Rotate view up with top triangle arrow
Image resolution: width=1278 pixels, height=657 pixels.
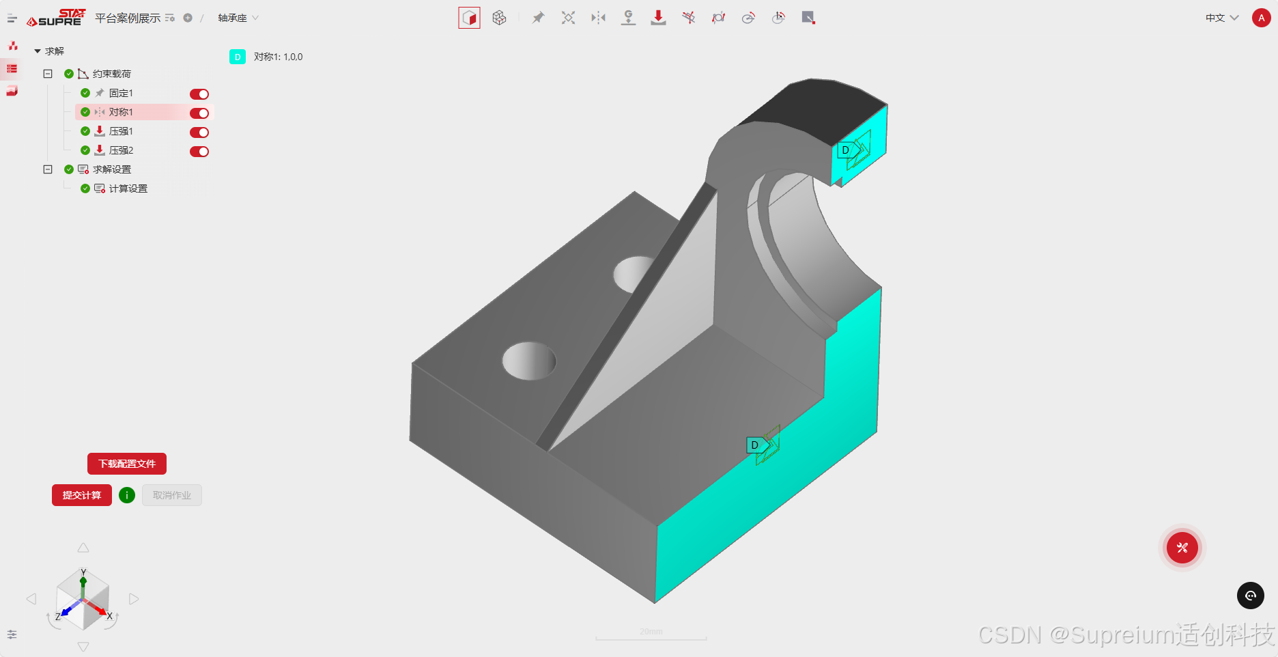83,548
